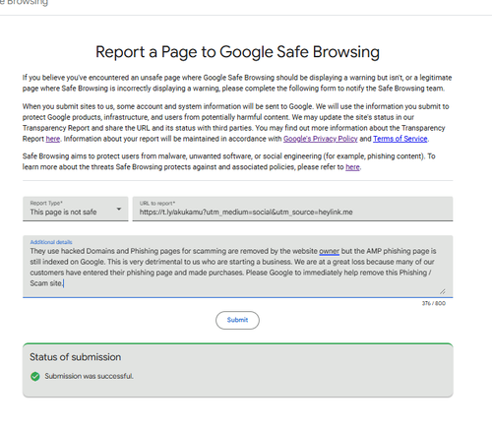This screenshot has width=492, height=429.
Task: Open the Transparency Report 'here' link
Action: [x=53, y=139]
